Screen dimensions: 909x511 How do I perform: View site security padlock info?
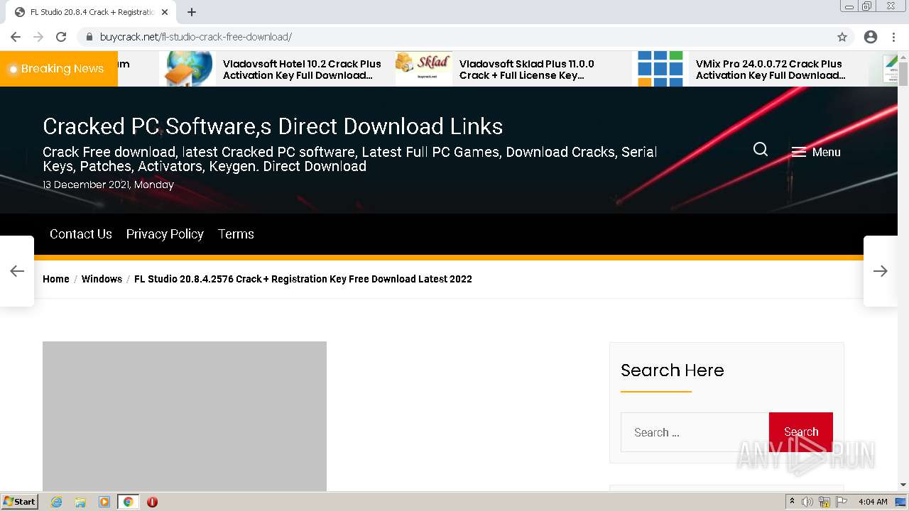pyautogui.click(x=89, y=37)
